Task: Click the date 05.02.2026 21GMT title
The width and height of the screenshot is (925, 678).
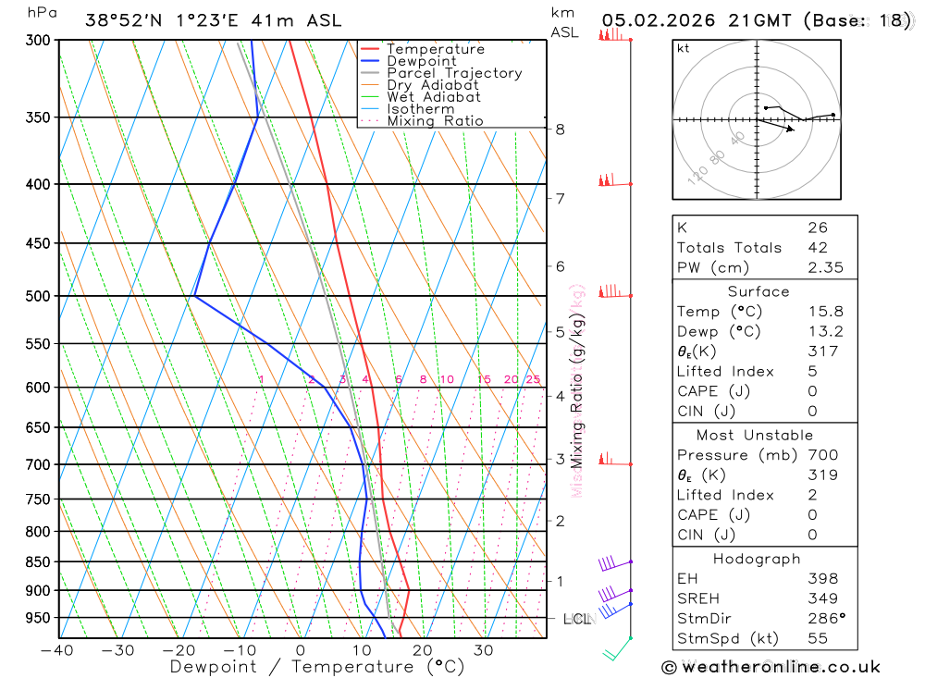Action: [697, 20]
